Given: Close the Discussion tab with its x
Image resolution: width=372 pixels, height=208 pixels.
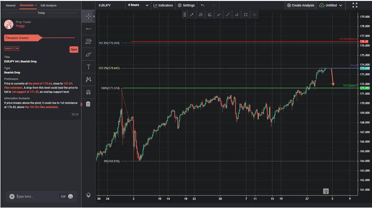Looking at the screenshot, I should (x=36, y=5).
